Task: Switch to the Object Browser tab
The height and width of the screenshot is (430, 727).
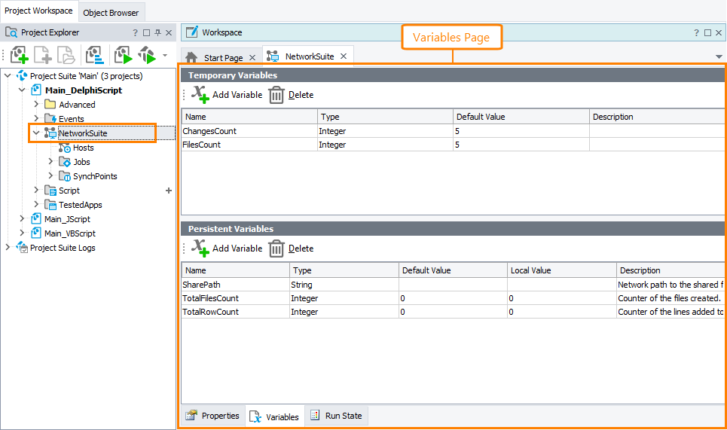Action: click(x=111, y=12)
